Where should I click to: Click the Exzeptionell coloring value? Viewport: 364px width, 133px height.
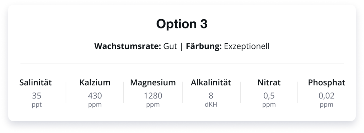[x=247, y=47]
